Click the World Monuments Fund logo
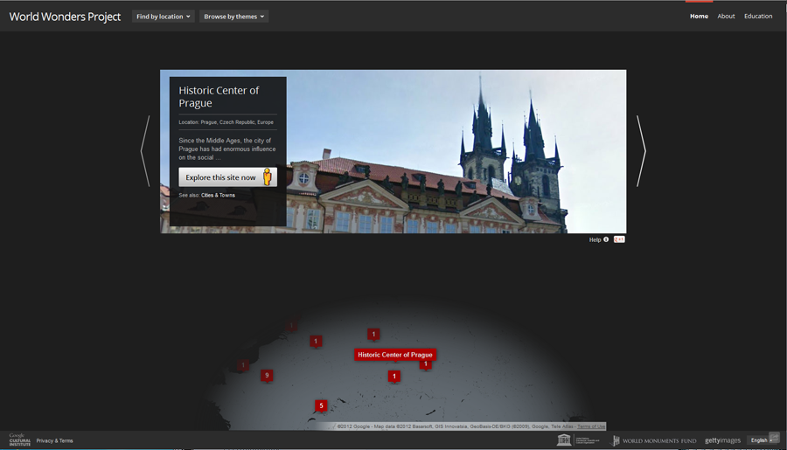 (654, 440)
